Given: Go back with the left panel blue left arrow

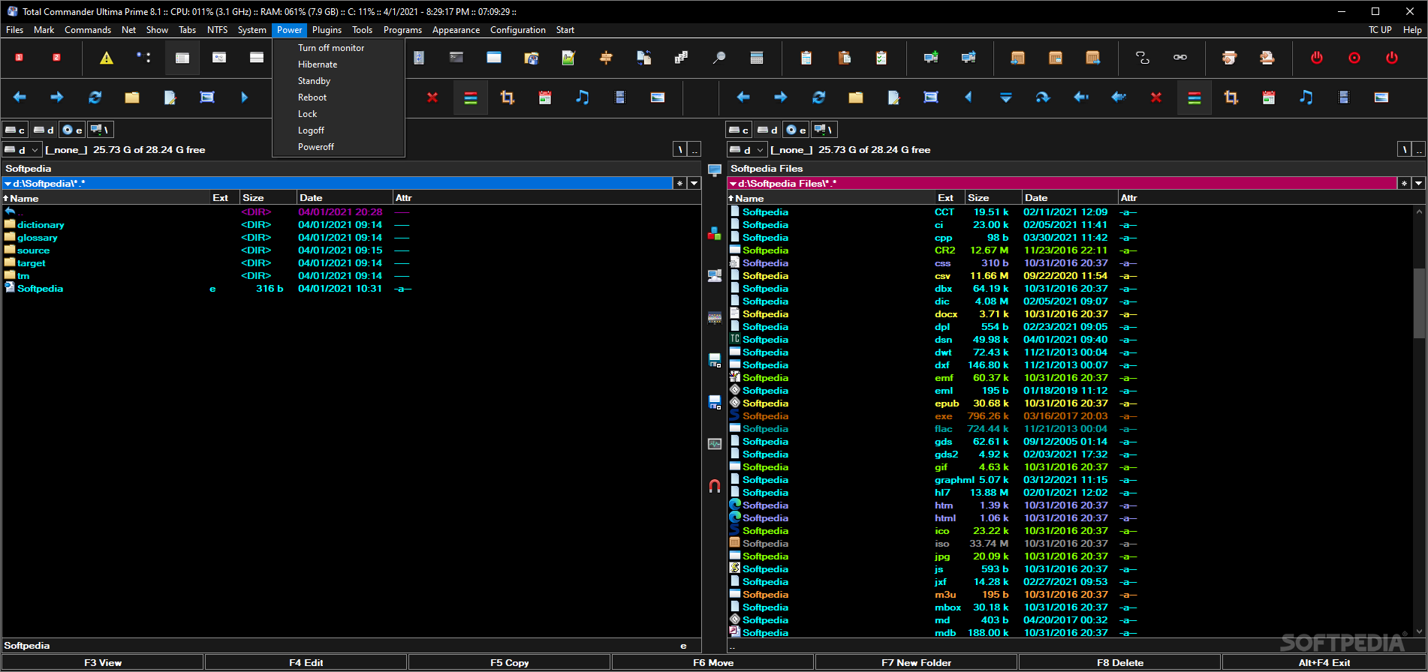Looking at the screenshot, I should [x=20, y=97].
